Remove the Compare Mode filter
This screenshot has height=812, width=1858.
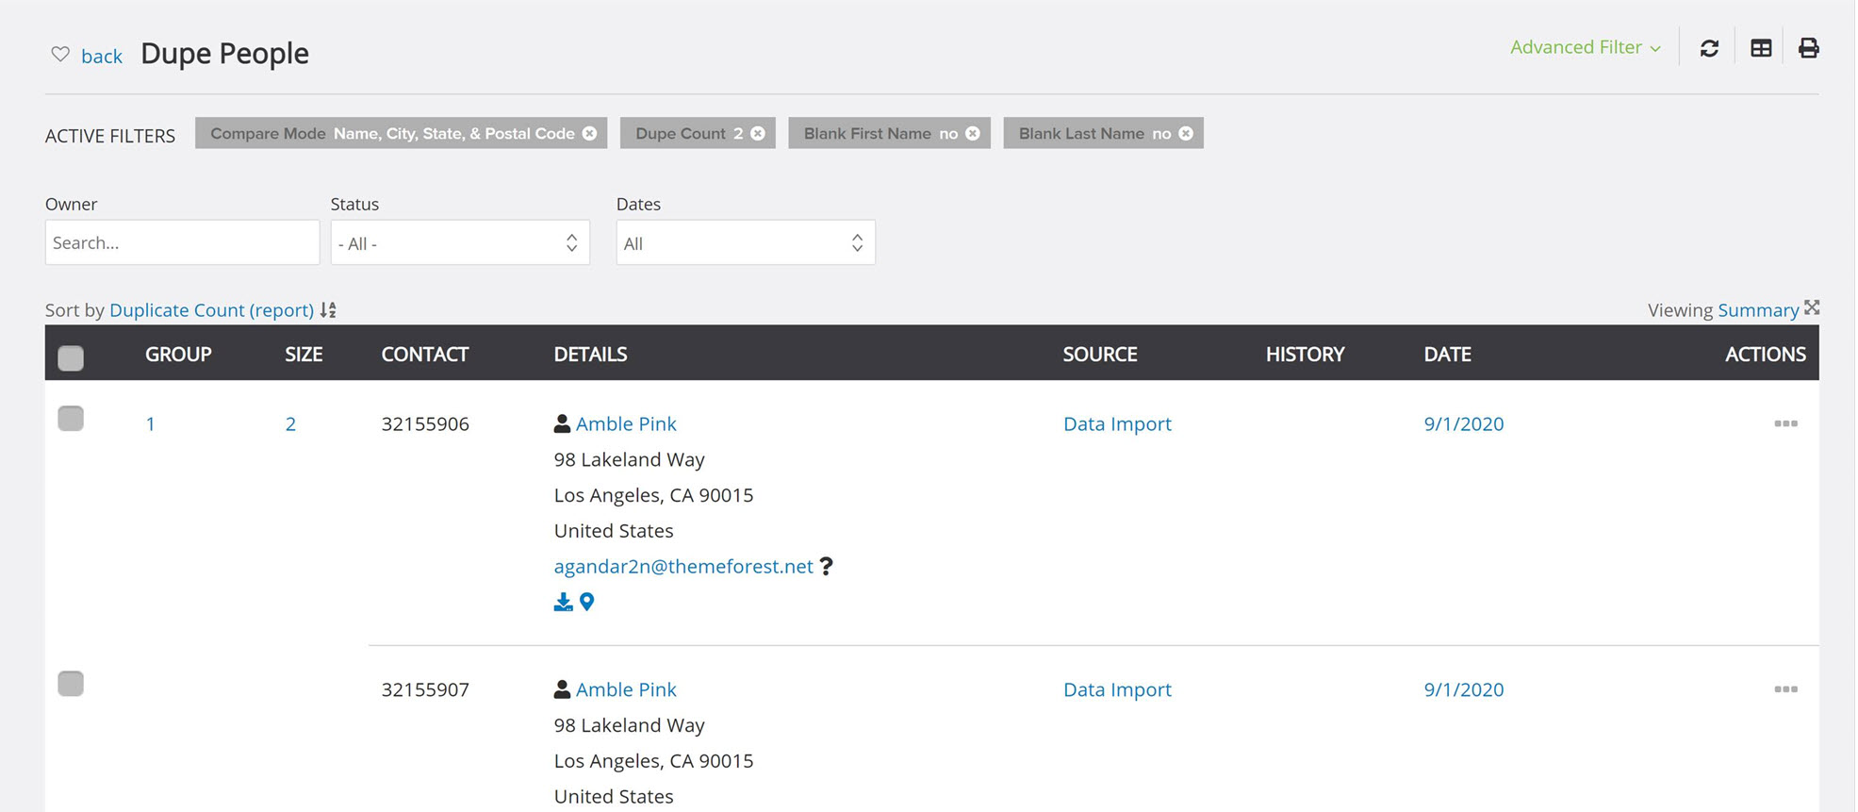[589, 133]
